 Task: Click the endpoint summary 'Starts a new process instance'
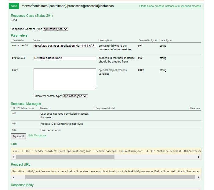click(170, 6)
